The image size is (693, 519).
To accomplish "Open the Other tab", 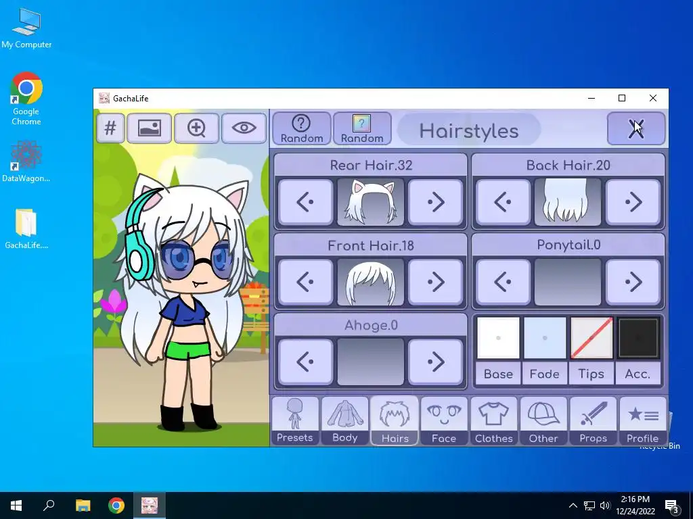I will coord(543,420).
